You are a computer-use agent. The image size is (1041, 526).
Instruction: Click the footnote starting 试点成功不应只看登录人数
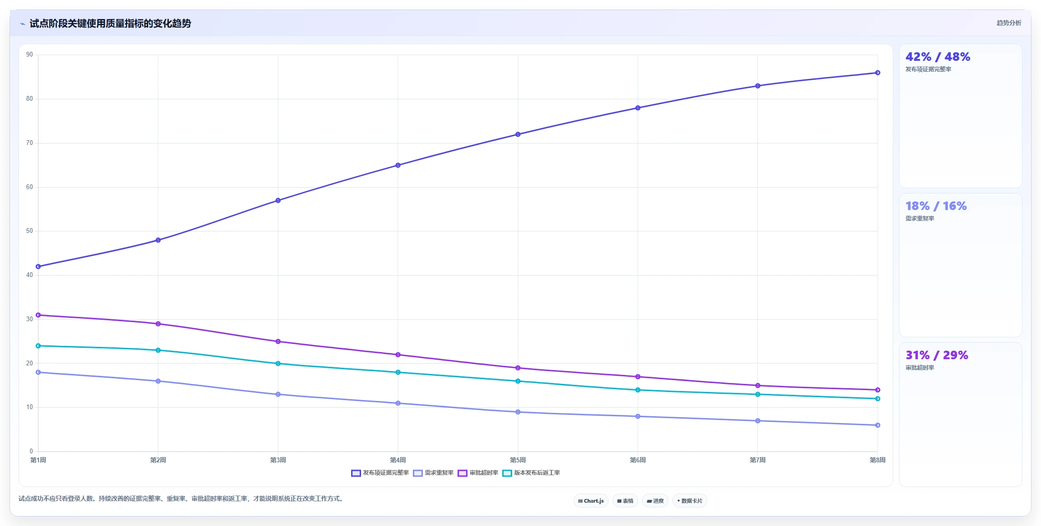point(181,499)
